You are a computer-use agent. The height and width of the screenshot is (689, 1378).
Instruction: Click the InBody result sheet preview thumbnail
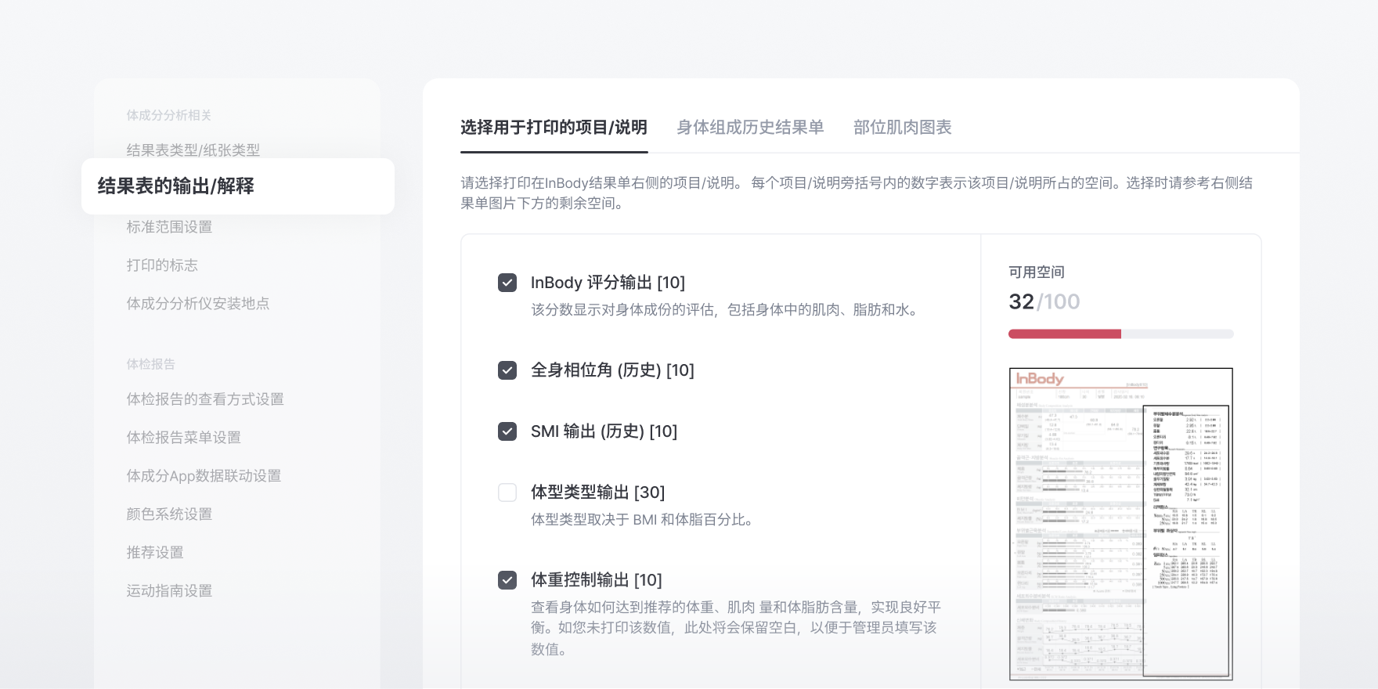tap(1121, 524)
